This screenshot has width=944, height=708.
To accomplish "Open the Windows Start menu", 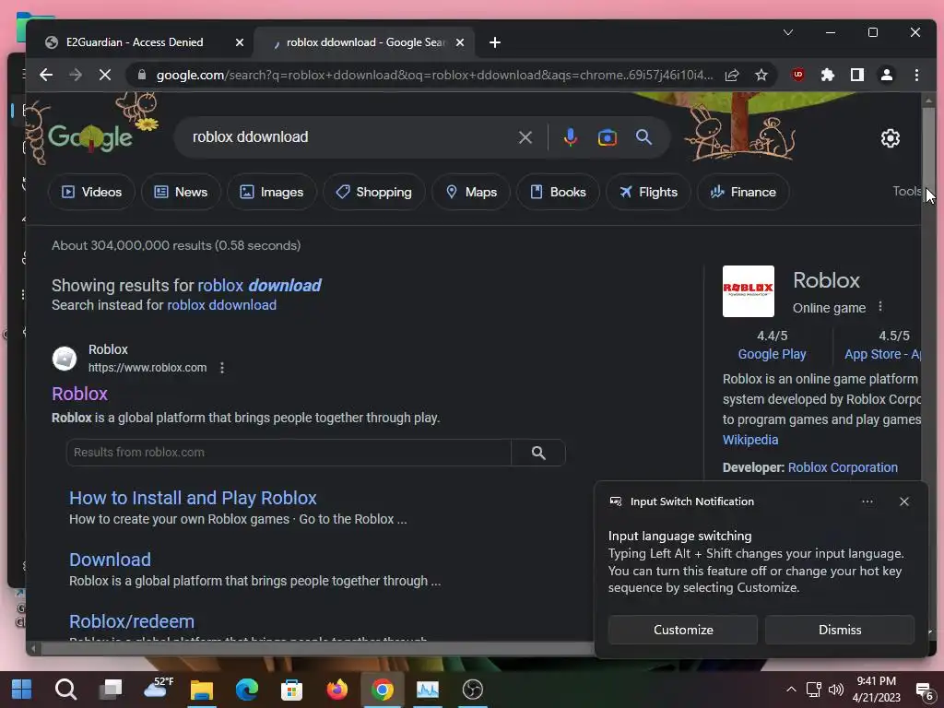I will 21,690.
